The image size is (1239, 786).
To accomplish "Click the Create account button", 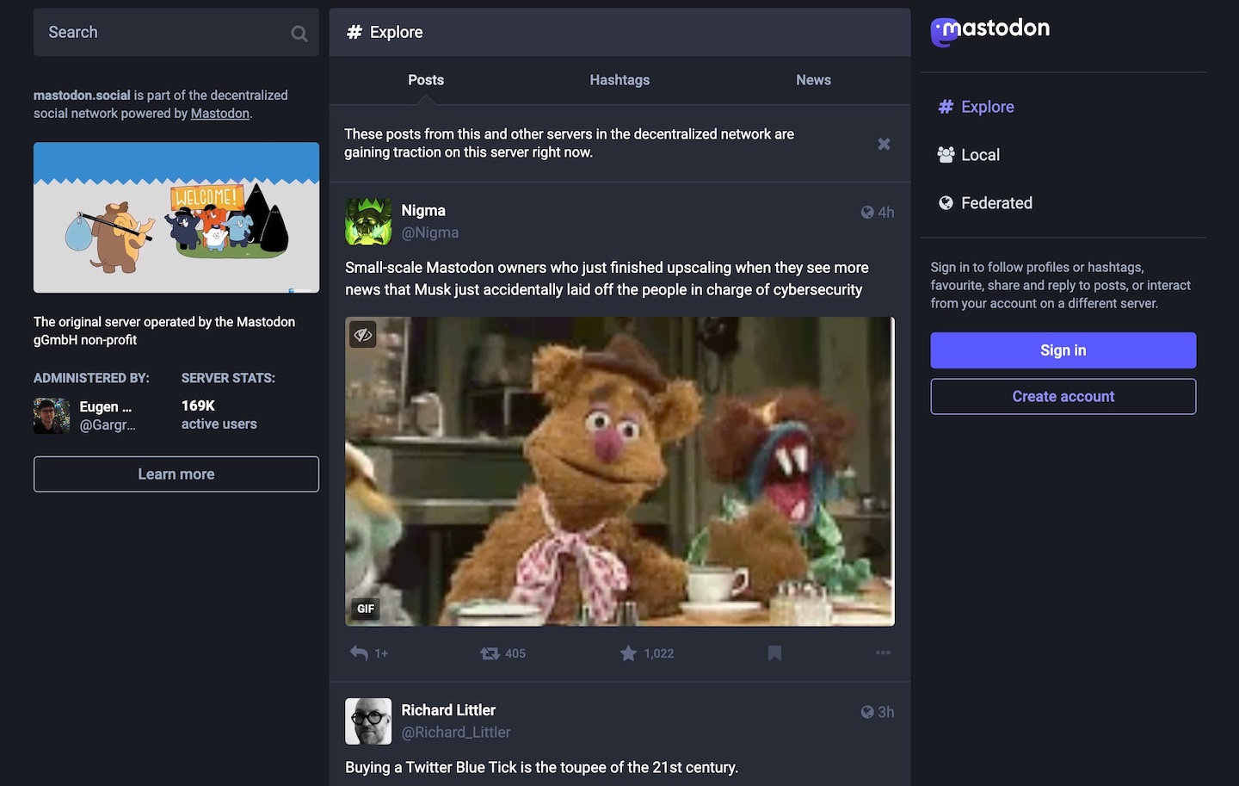I will pyautogui.click(x=1063, y=397).
